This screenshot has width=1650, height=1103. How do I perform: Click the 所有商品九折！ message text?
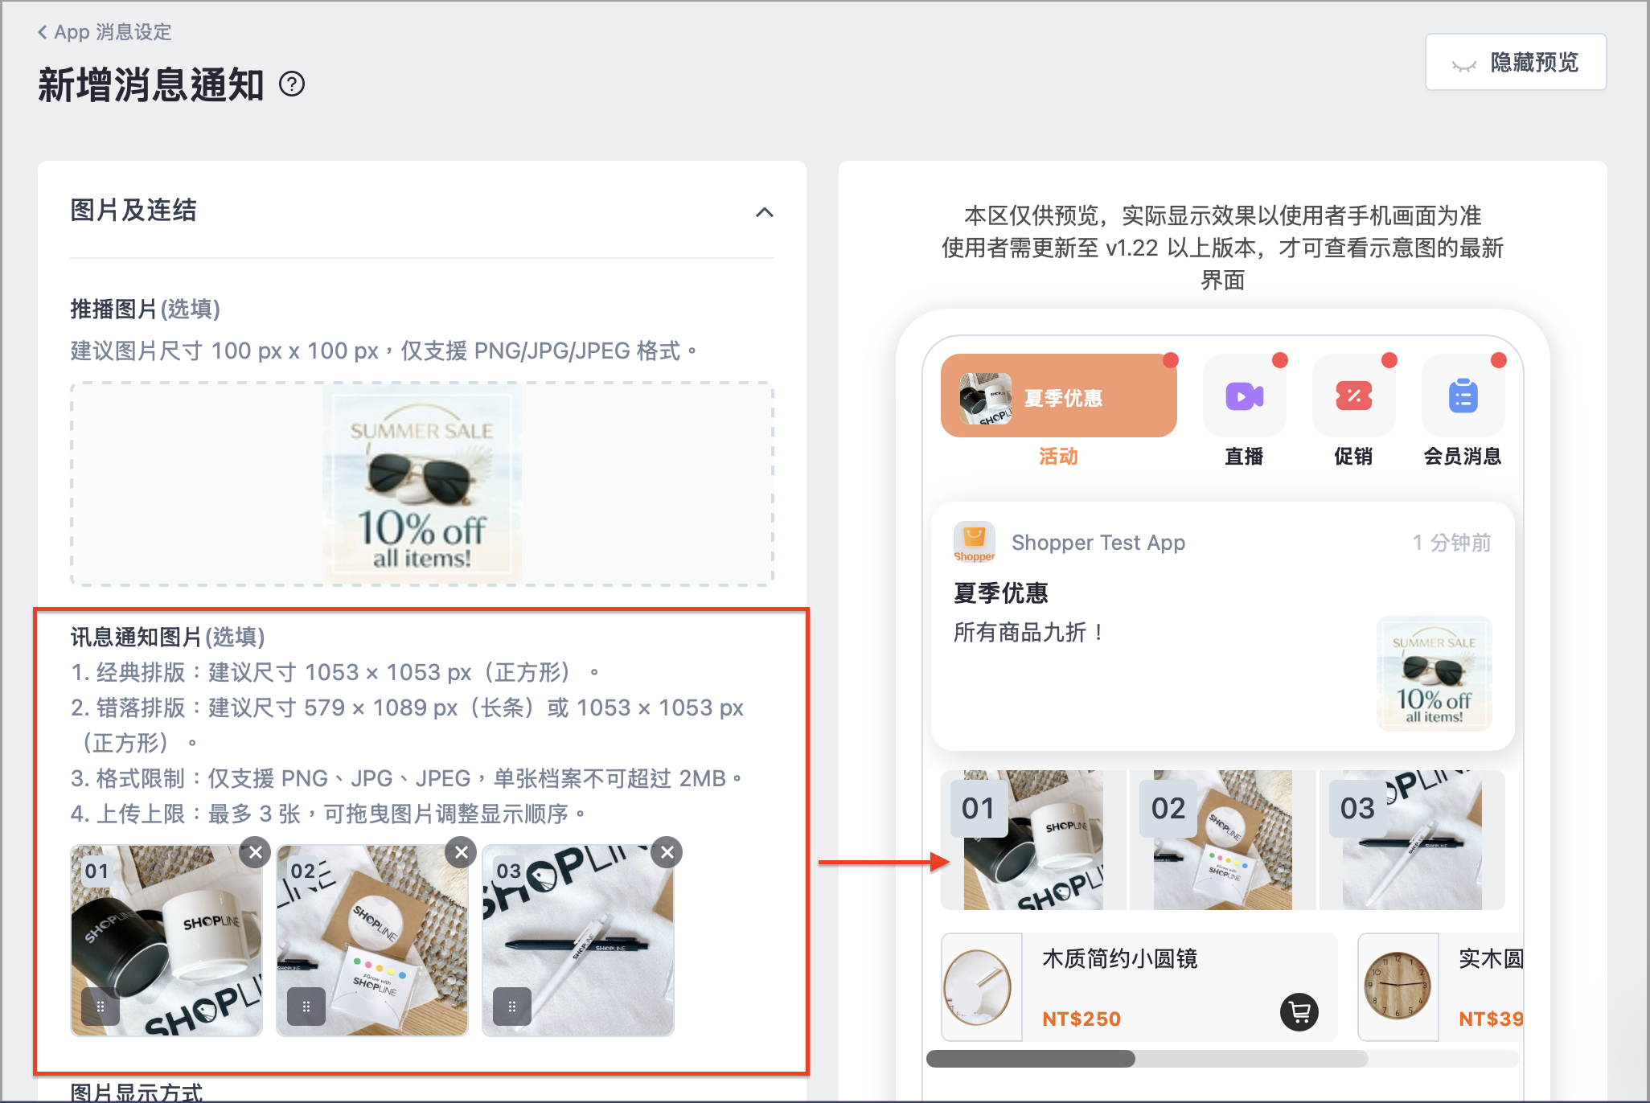1029,633
